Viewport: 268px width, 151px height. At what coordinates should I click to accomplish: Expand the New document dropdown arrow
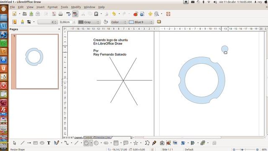(20, 14)
